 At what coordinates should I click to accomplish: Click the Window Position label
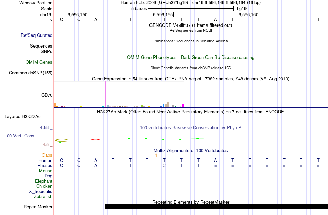(x=36, y=3)
